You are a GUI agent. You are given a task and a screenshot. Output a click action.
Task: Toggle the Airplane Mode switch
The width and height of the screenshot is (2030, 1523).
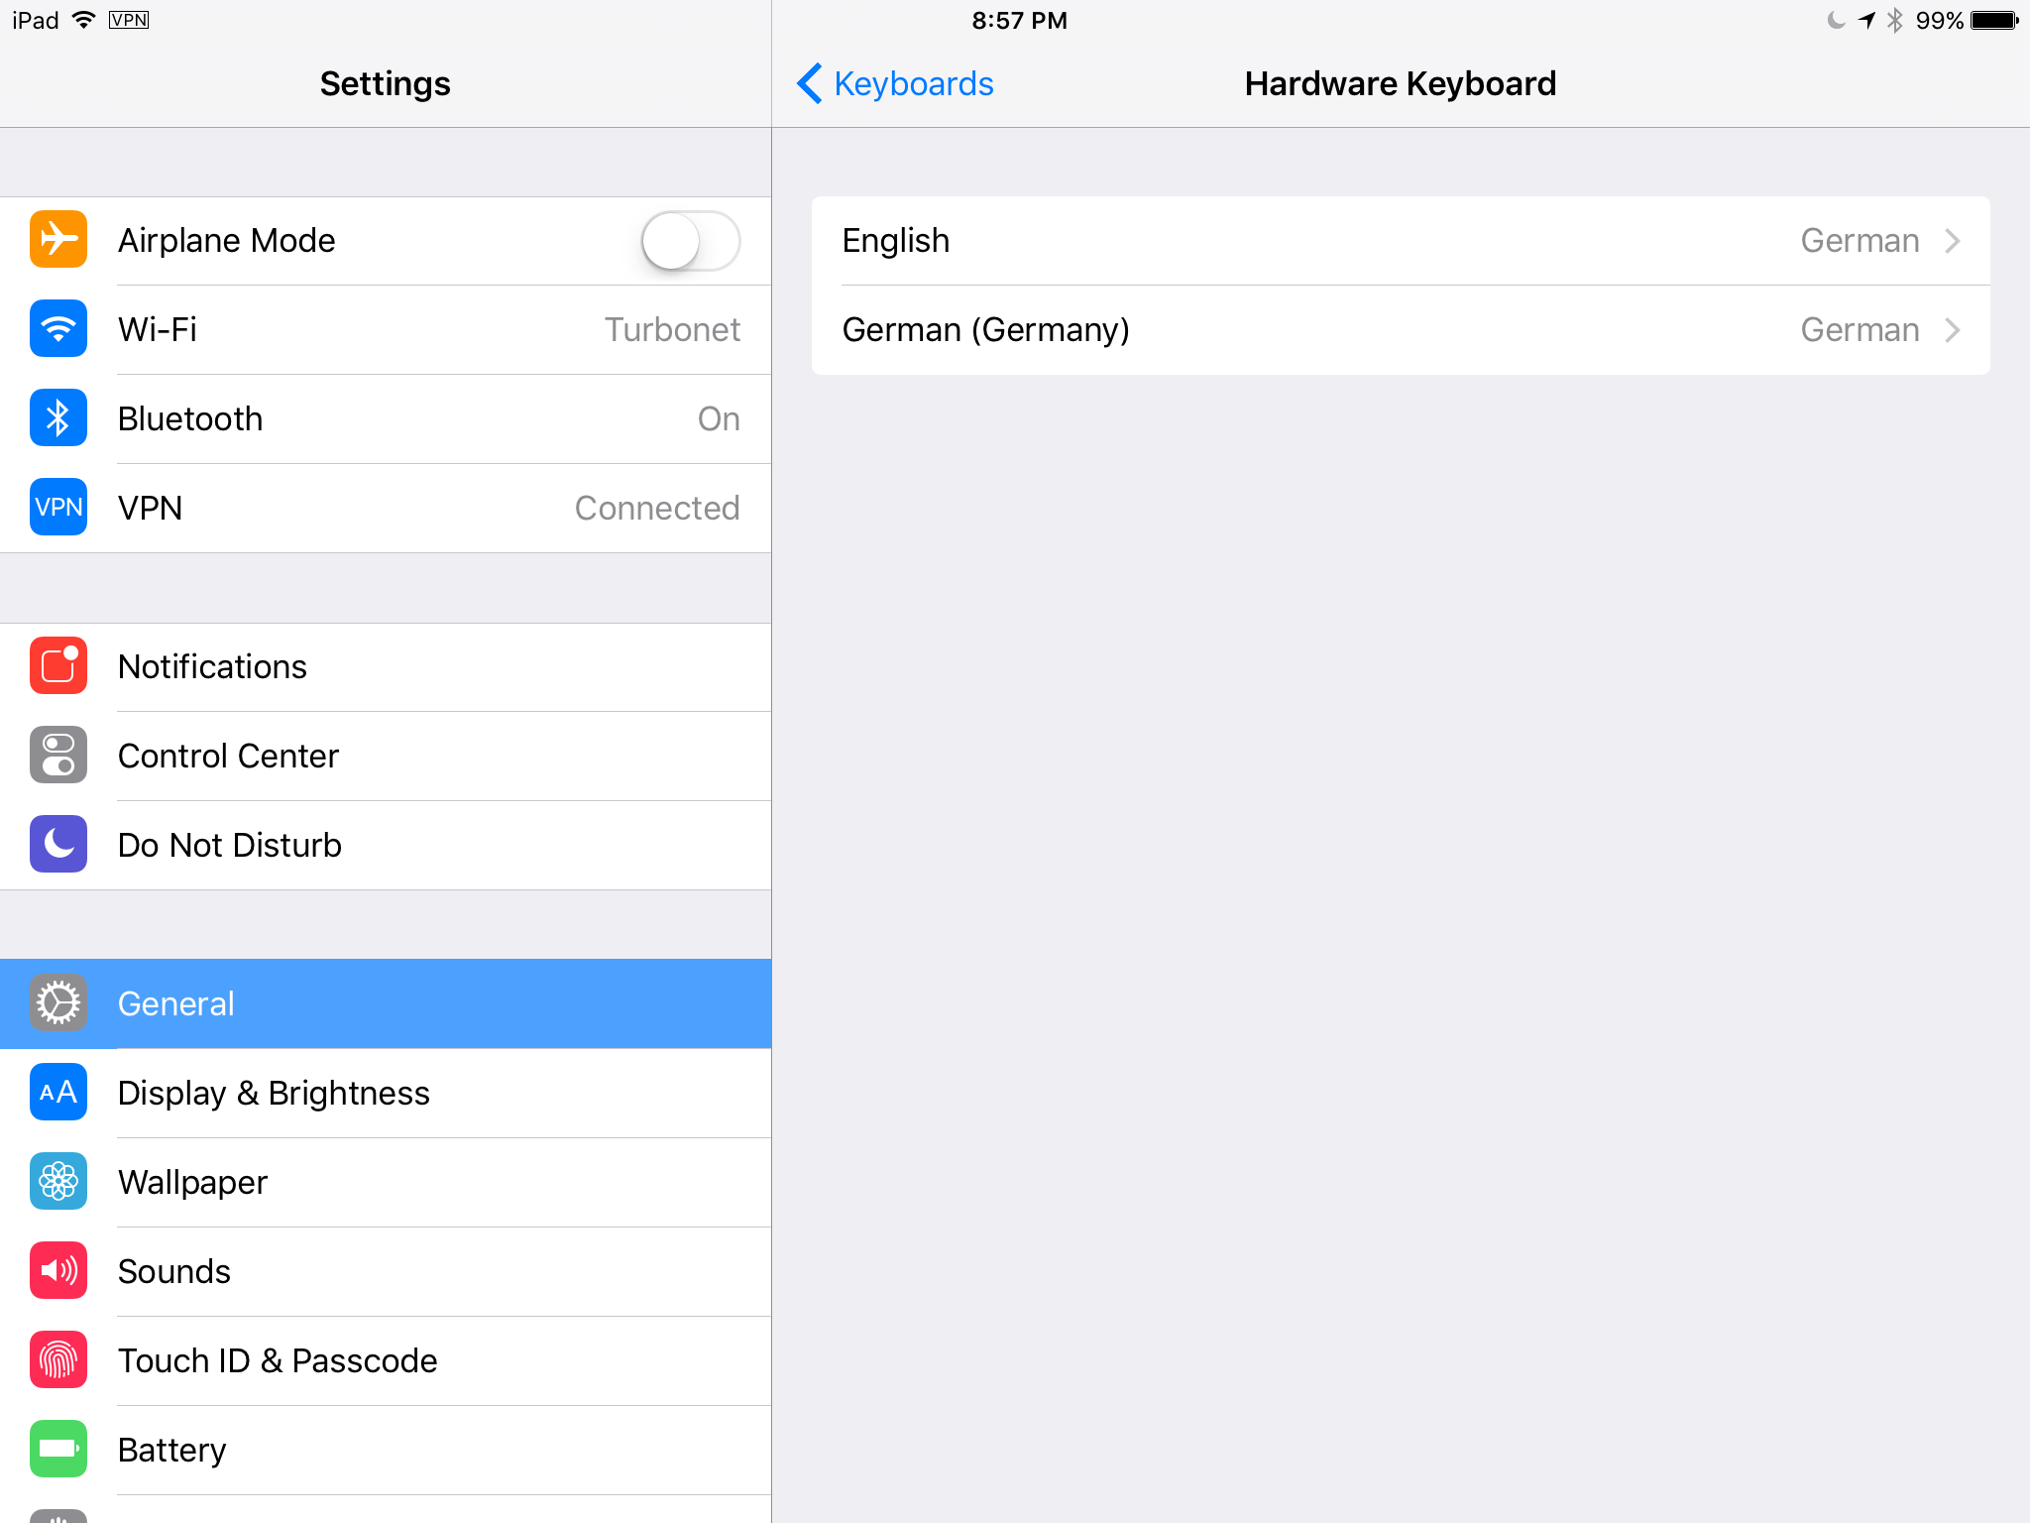coord(690,241)
